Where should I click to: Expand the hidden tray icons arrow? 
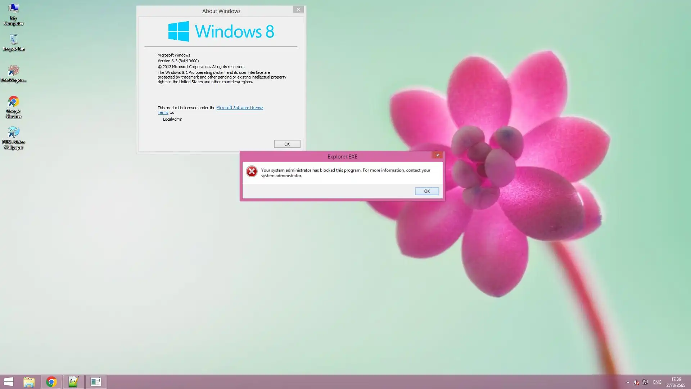[628, 382]
